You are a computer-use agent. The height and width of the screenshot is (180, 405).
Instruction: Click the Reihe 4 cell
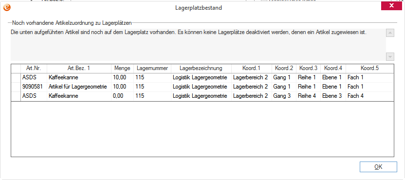coord(309,96)
